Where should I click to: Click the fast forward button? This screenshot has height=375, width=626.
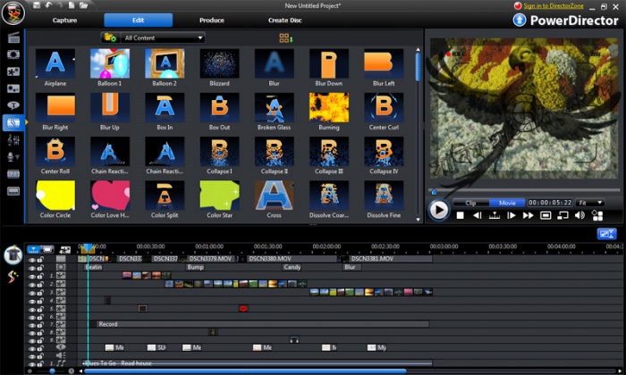point(529,215)
